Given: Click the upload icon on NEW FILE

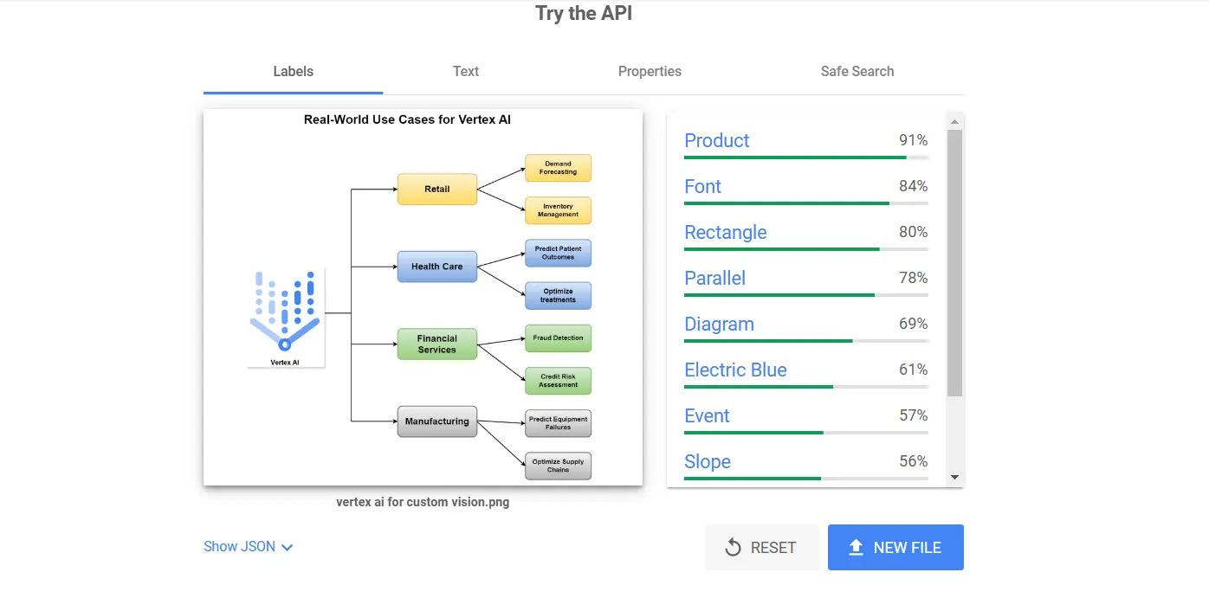Looking at the screenshot, I should (856, 547).
